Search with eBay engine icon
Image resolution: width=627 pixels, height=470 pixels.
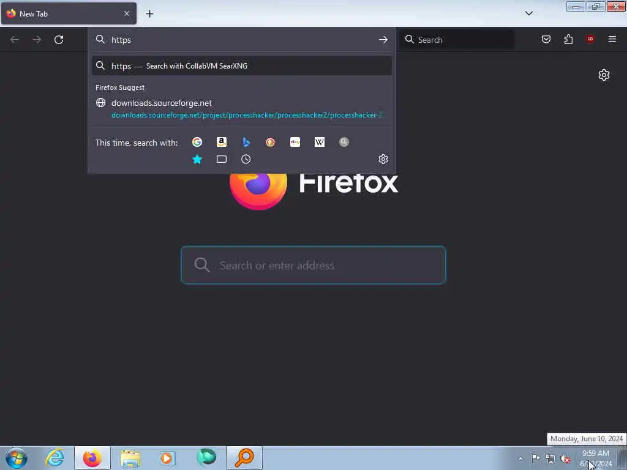[x=295, y=142]
